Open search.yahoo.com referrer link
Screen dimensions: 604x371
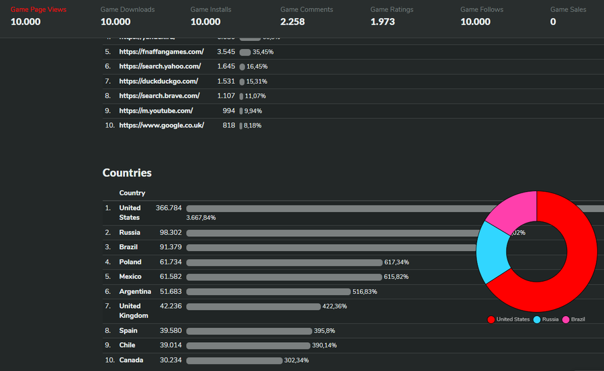160,66
